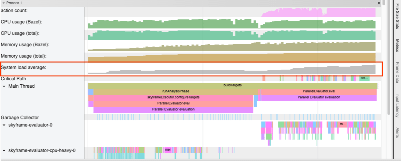Click the vertical scrollbar beside the tracks
The image size is (401, 161).
384,67
